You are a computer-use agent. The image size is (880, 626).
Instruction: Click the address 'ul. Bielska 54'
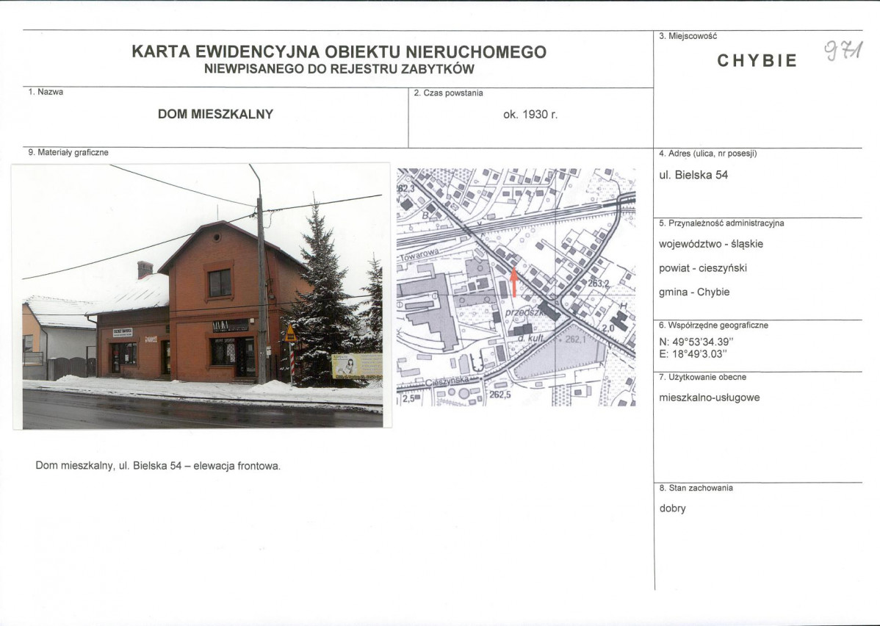[693, 175]
